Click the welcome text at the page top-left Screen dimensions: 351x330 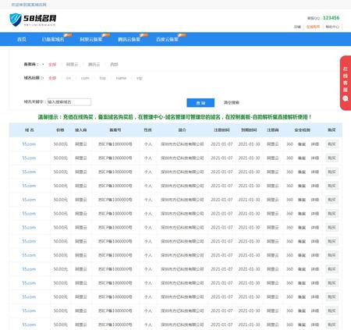click(x=29, y=5)
